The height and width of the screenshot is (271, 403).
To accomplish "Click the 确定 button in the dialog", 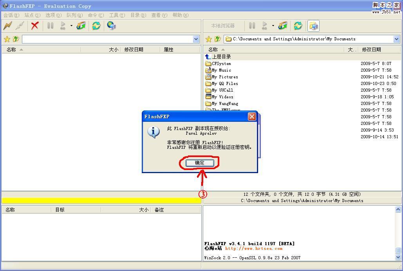I will tap(200, 163).
